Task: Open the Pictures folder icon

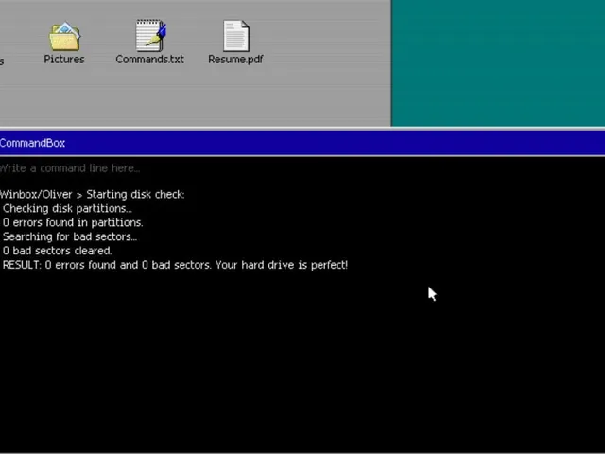Action: click(64, 36)
